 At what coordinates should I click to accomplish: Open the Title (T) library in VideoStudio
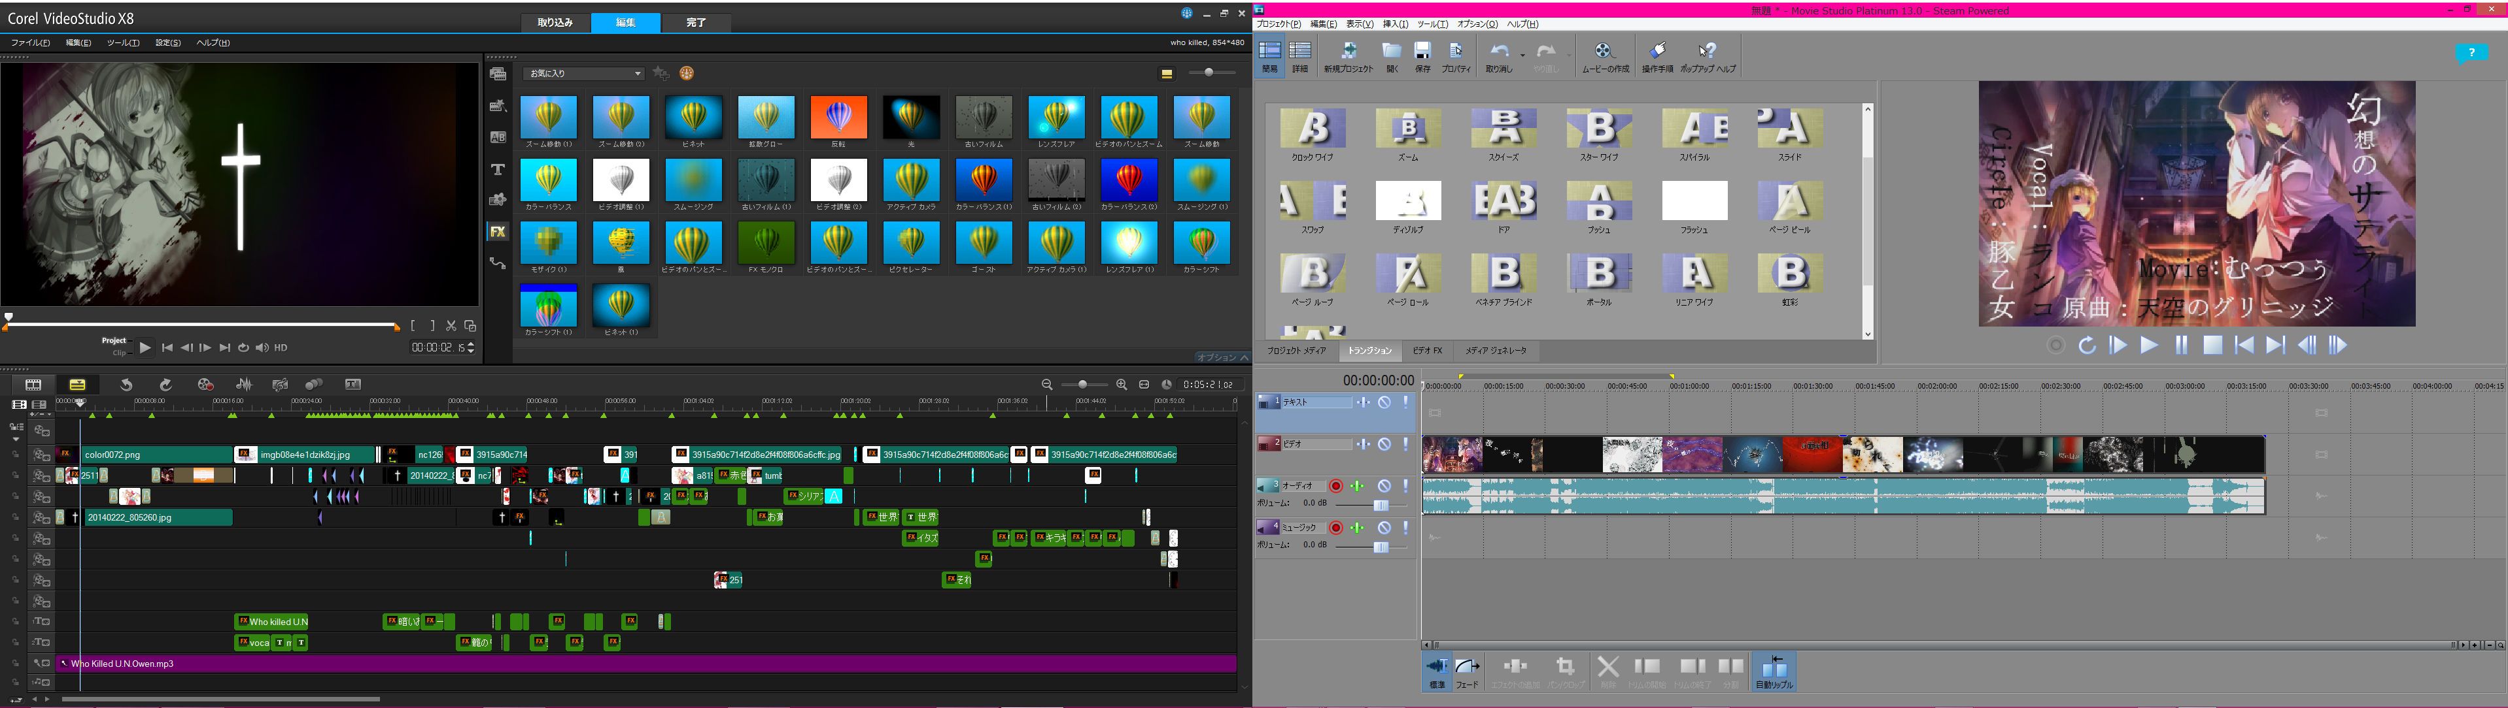[x=498, y=169]
